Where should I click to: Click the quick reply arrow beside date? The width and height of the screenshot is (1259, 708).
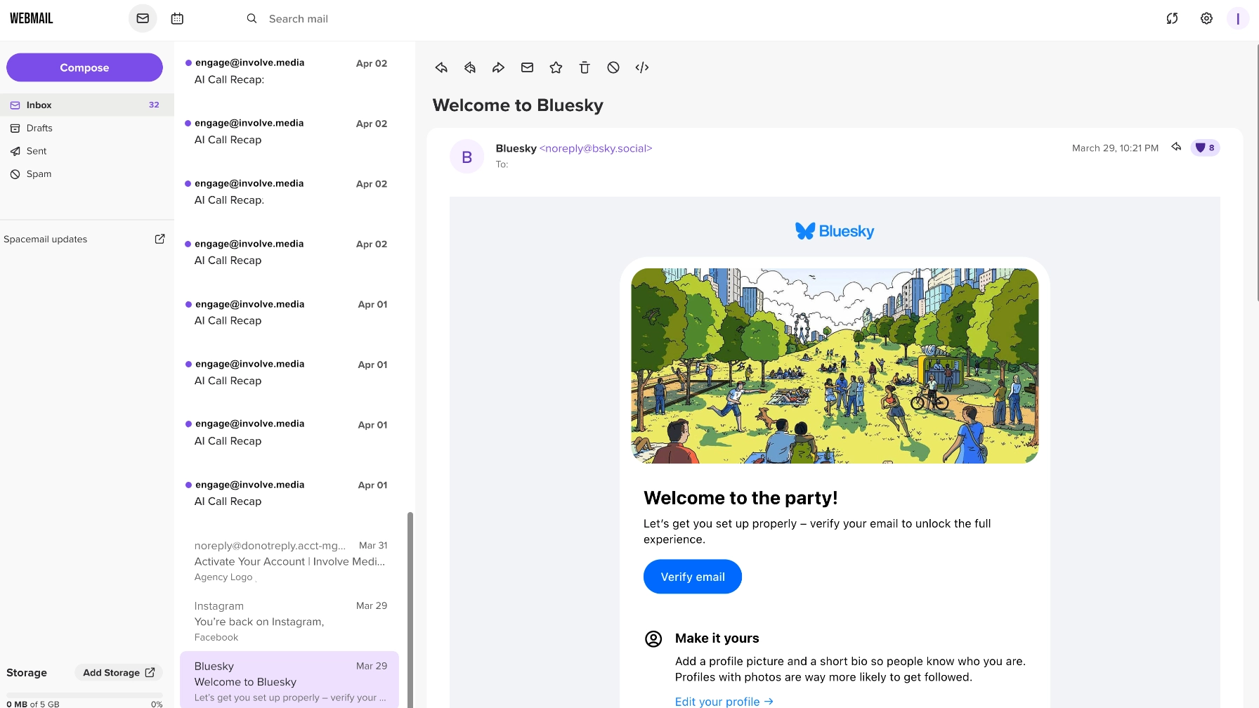(1176, 147)
